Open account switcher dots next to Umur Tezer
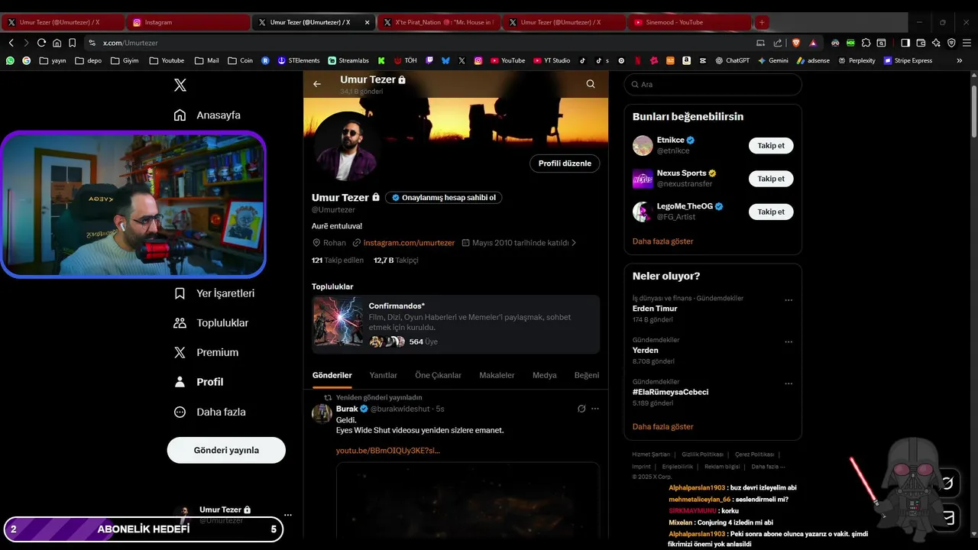This screenshot has width=978, height=550. click(288, 515)
